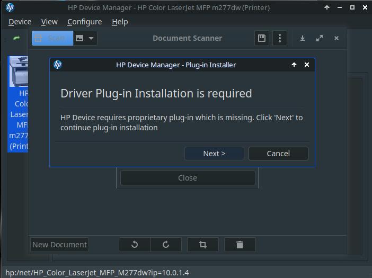Image resolution: width=372 pixels, height=278 pixels.
Task: Click the Plug-in Installer keep-above arrow
Action: coord(294,65)
